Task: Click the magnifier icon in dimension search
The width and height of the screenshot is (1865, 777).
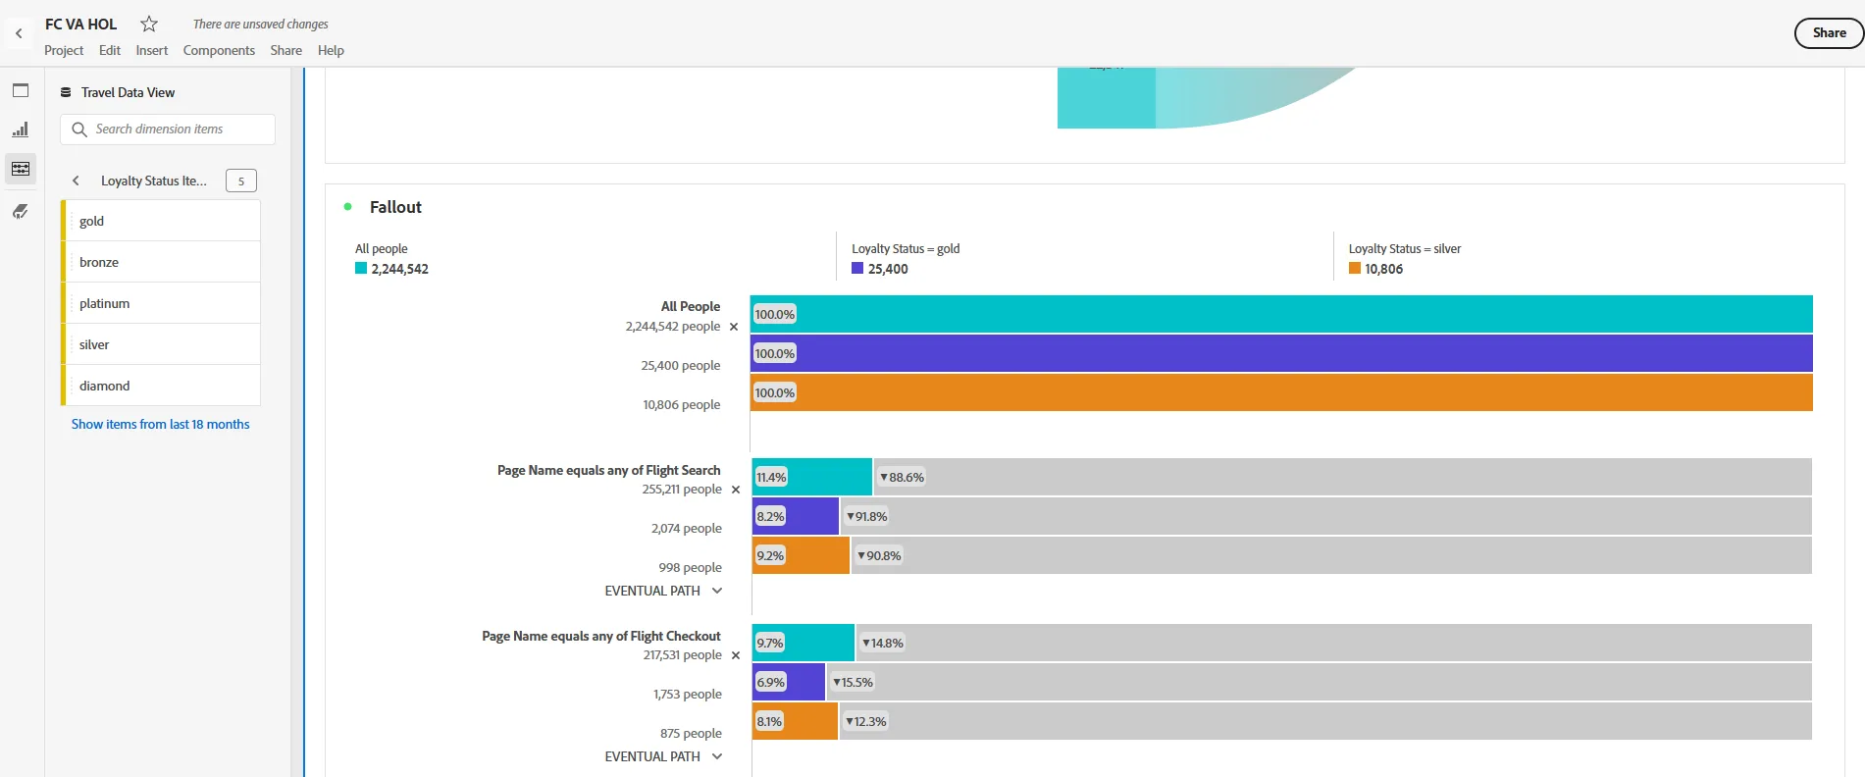Action: tap(79, 129)
